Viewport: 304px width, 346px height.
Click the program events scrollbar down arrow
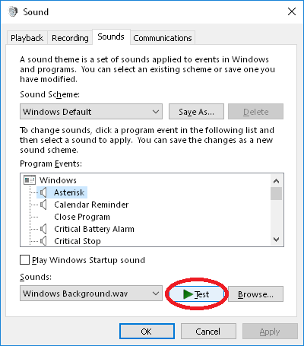(x=276, y=240)
